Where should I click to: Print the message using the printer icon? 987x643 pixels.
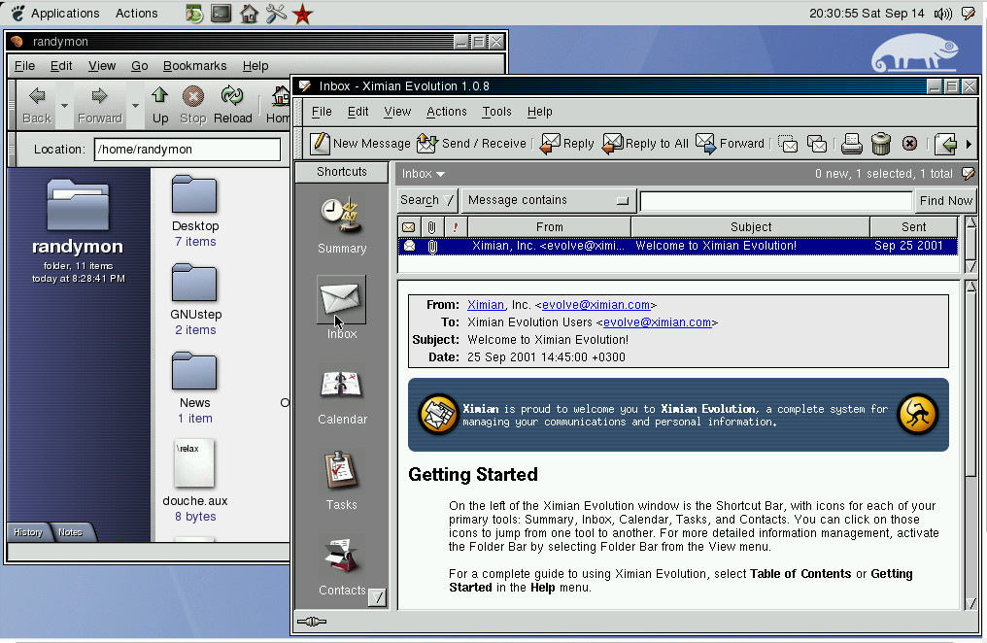coord(852,144)
